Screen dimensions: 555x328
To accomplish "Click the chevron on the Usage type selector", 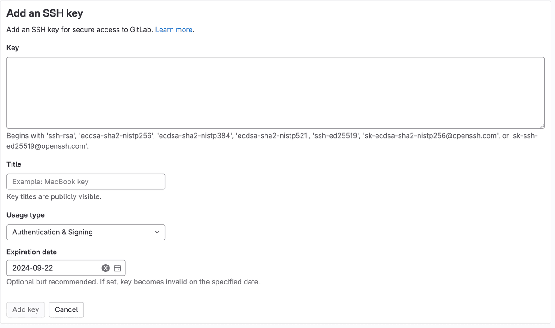I will click(157, 232).
